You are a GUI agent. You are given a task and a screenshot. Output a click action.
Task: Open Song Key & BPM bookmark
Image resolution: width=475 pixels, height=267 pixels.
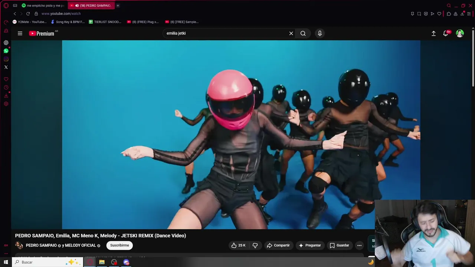click(x=68, y=22)
